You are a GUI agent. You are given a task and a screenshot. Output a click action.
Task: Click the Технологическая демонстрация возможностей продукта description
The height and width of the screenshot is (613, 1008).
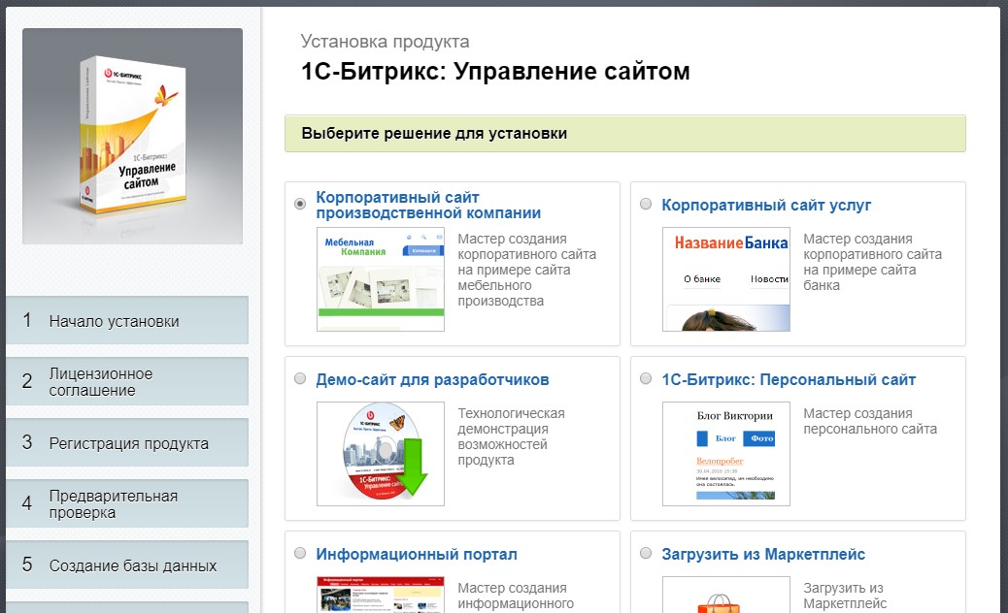tap(511, 436)
